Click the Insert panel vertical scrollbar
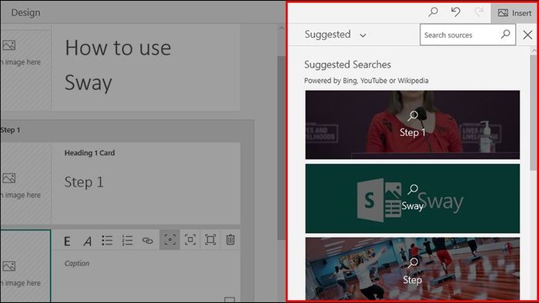Viewport: 539px width, 303px height. point(533,112)
